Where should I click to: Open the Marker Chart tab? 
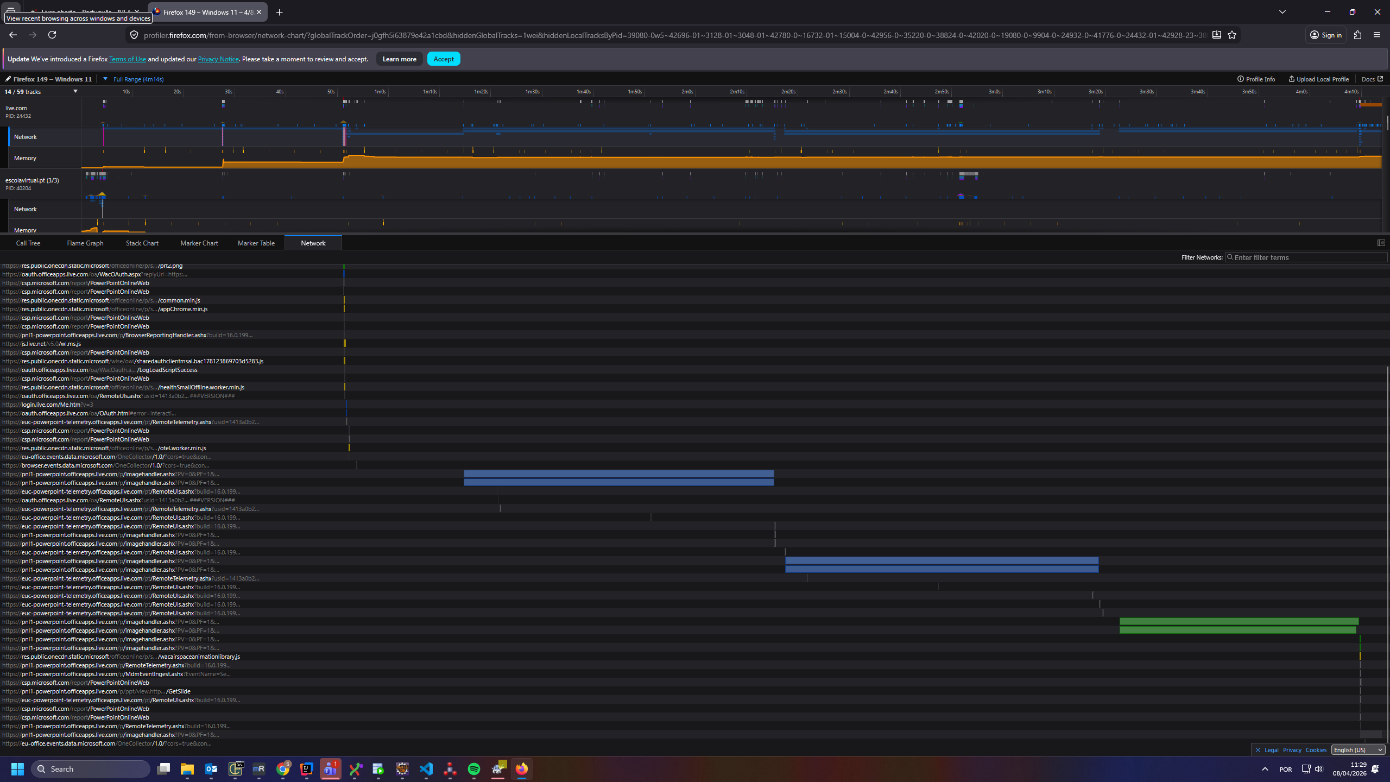(199, 243)
